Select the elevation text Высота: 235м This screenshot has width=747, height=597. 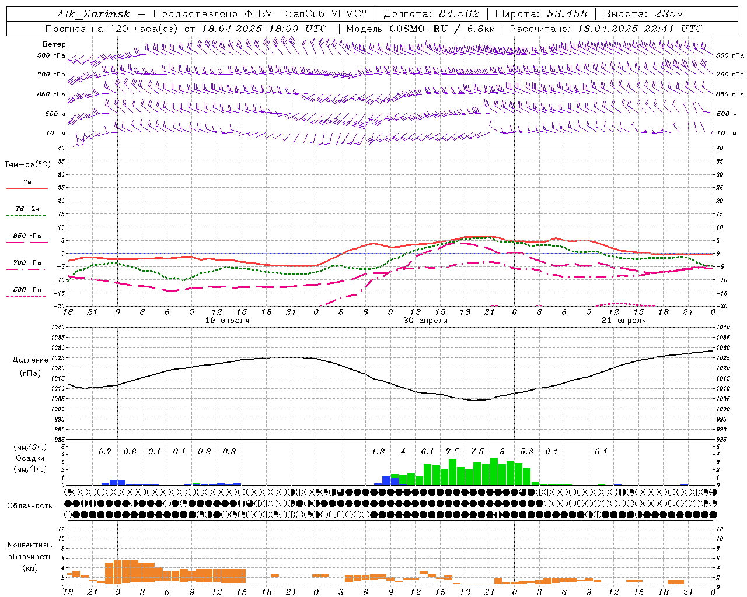point(643,14)
